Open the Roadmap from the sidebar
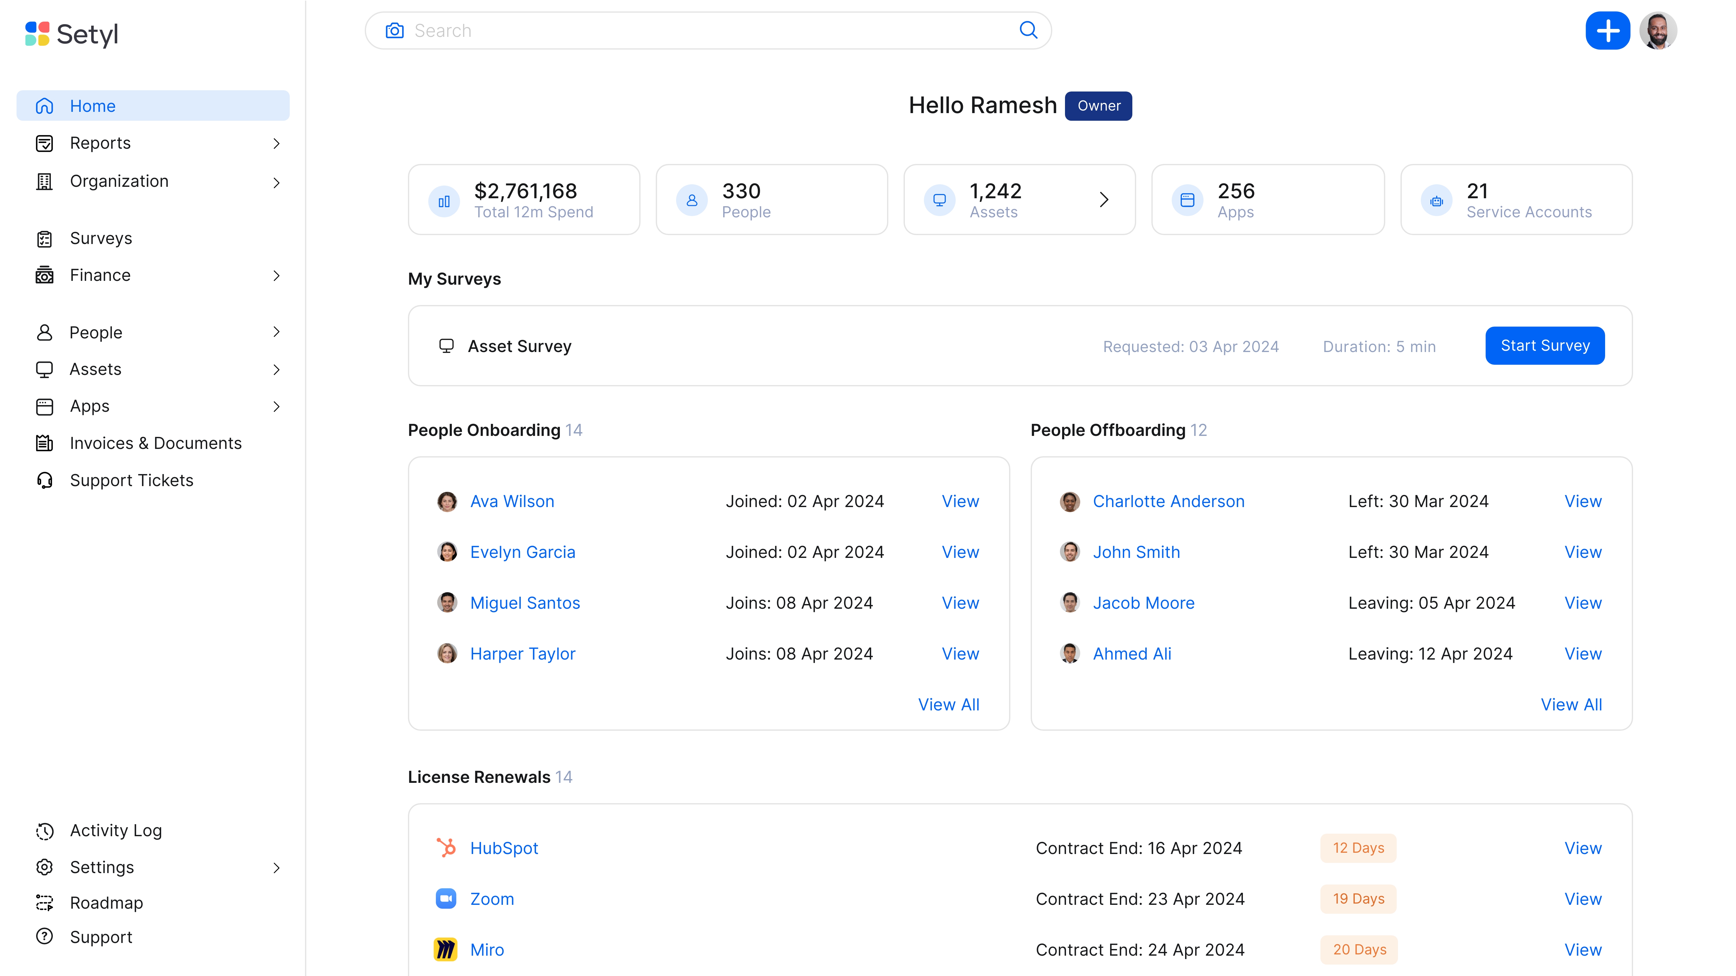Viewport: 1736px width, 976px height. 106,903
